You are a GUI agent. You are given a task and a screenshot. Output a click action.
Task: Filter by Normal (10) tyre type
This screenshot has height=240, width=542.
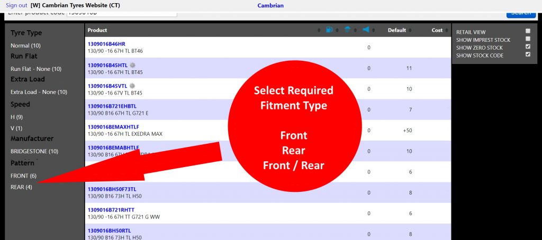25,45
